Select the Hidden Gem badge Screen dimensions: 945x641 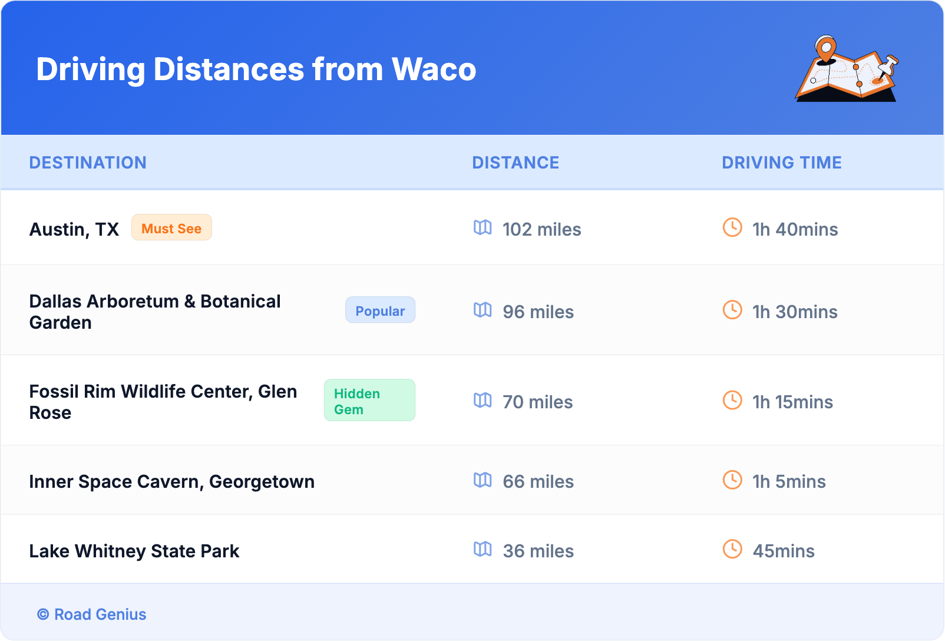[369, 401]
